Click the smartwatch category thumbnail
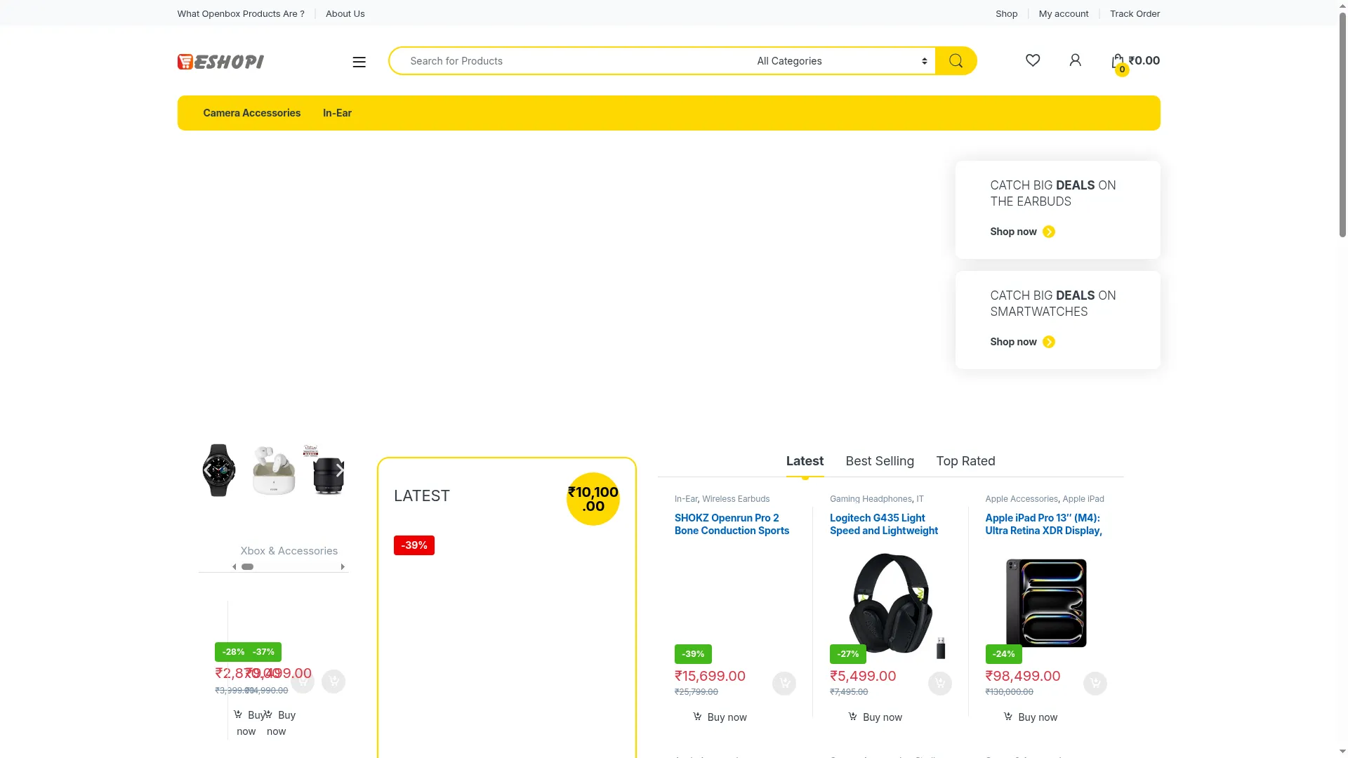This screenshot has width=1348, height=758. [x=218, y=470]
